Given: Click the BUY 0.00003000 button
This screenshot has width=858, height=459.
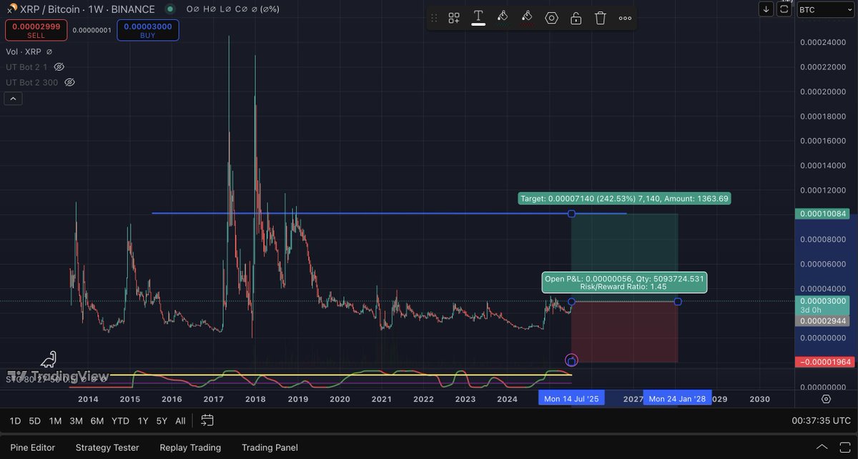Looking at the screenshot, I should pos(148,30).
